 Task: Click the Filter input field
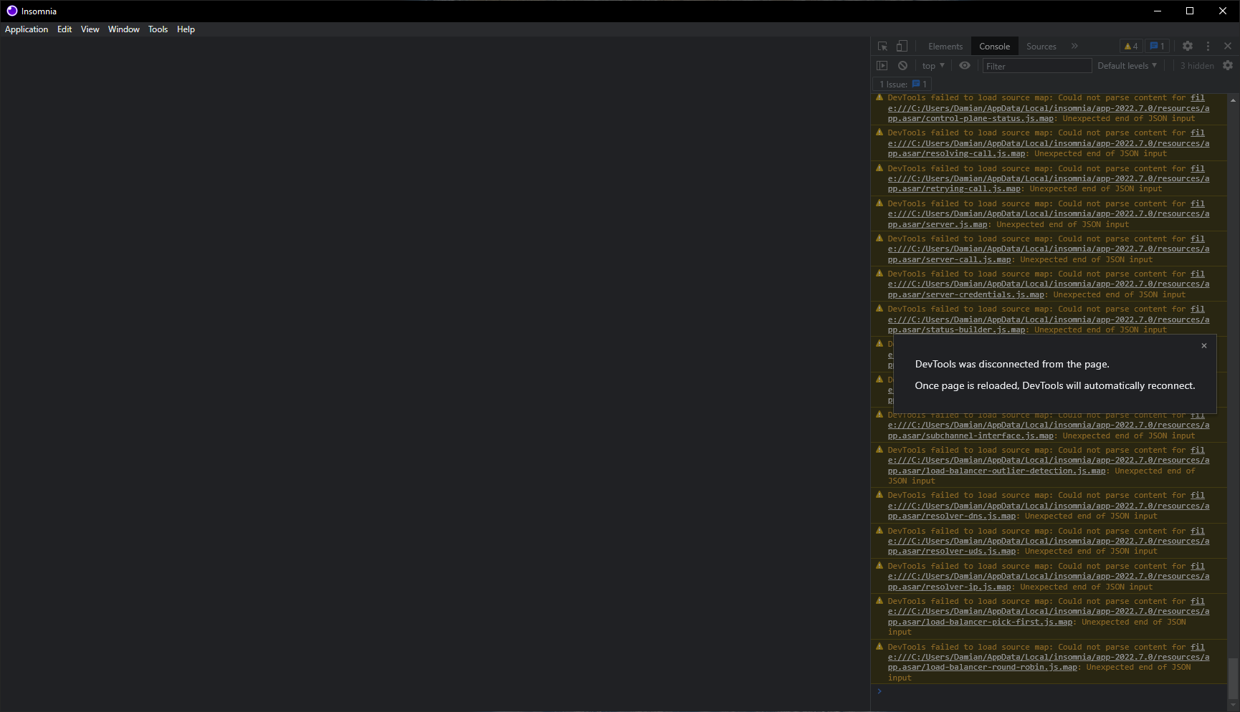1036,65
